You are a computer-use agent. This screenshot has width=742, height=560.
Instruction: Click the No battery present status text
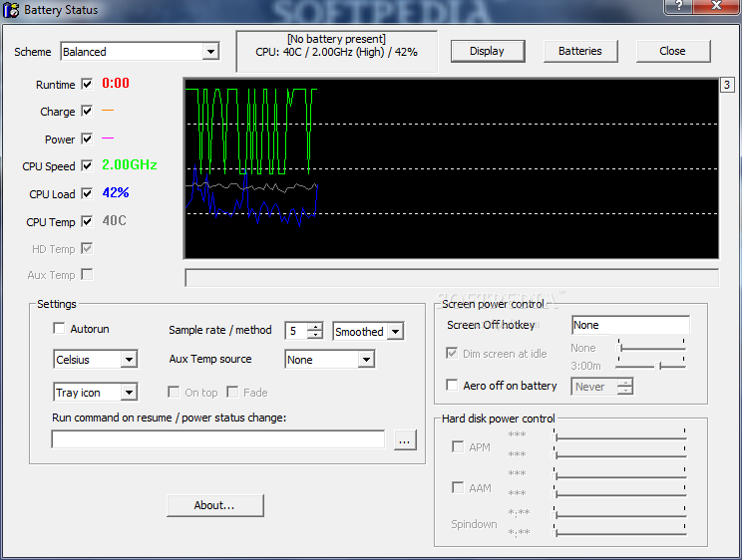point(336,39)
